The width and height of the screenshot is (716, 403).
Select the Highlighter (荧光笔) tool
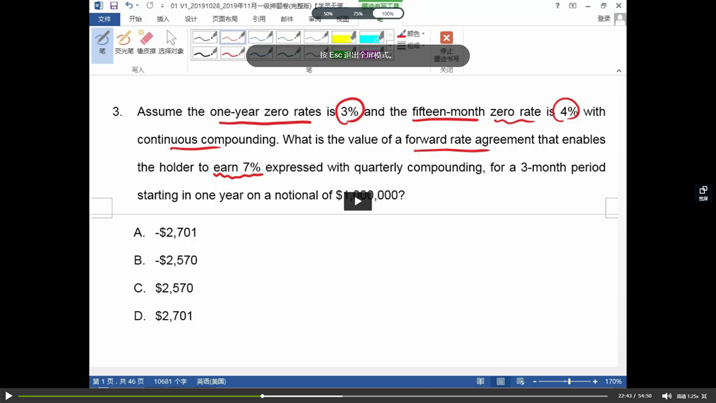[124, 42]
